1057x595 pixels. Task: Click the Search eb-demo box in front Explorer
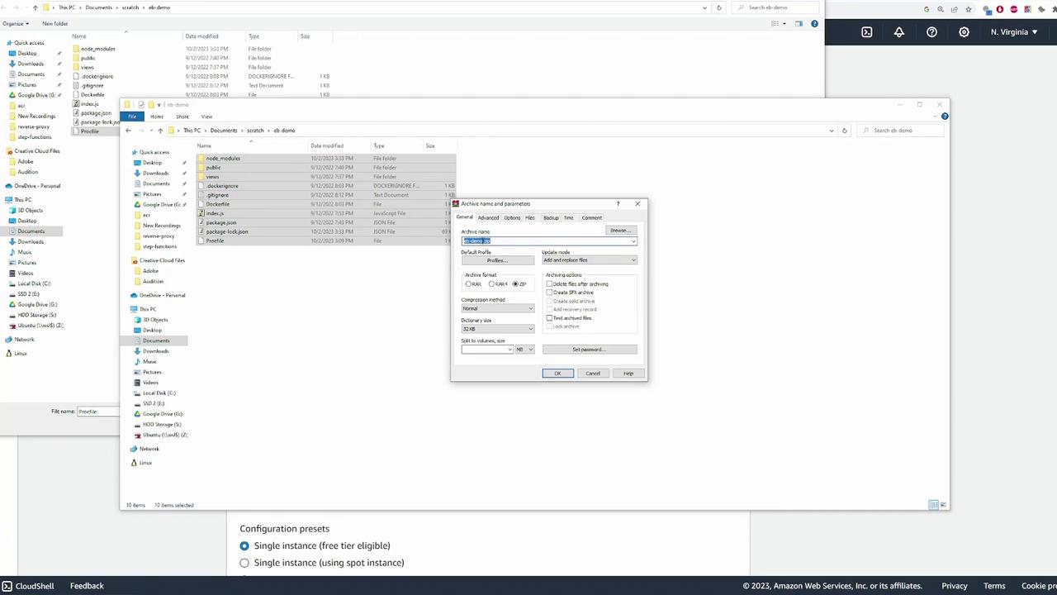coord(900,131)
